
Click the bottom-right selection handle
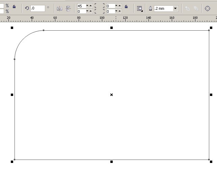pos(211,162)
